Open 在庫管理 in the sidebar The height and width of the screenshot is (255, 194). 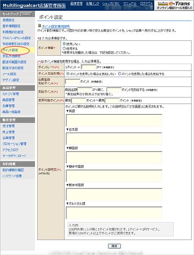click(x=8, y=106)
